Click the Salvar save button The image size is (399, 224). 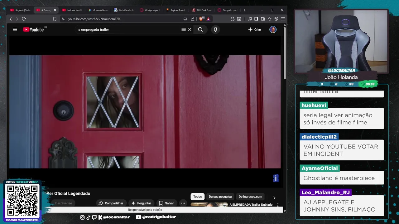(166, 203)
